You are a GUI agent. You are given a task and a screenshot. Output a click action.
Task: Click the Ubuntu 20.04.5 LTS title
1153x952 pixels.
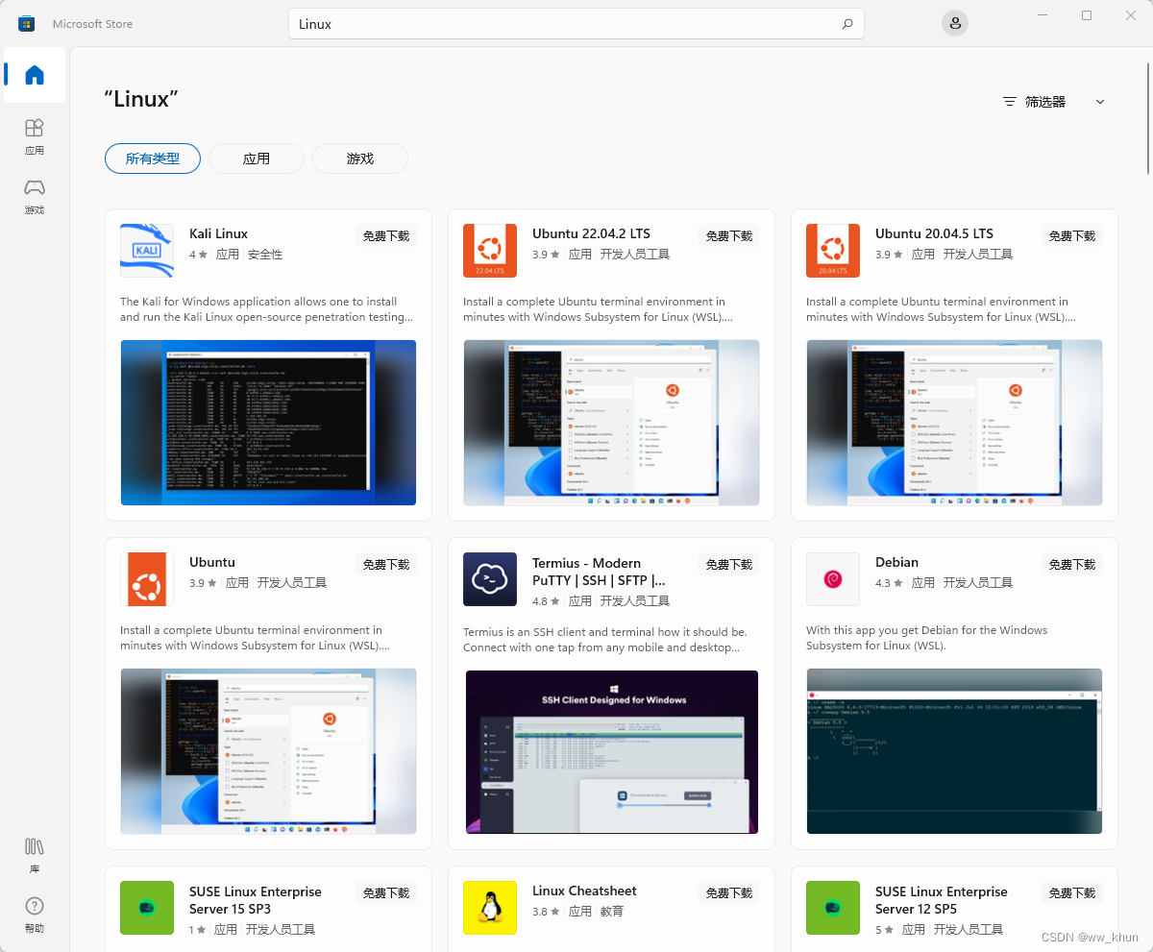[x=934, y=233]
